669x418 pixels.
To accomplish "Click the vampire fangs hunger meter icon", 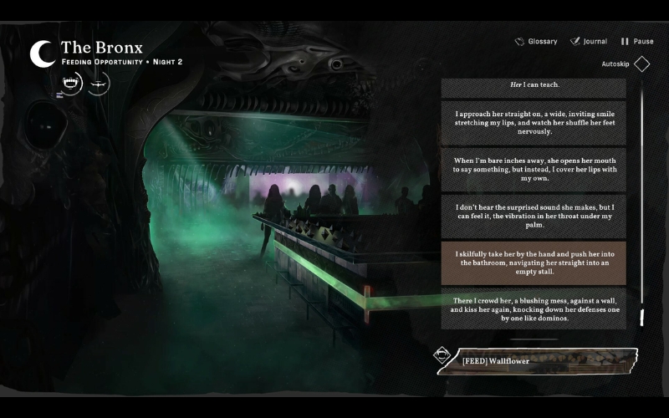I will click(72, 83).
